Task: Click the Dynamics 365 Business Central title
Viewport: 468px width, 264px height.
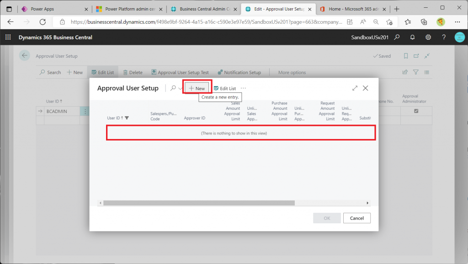Action: [x=55, y=38]
